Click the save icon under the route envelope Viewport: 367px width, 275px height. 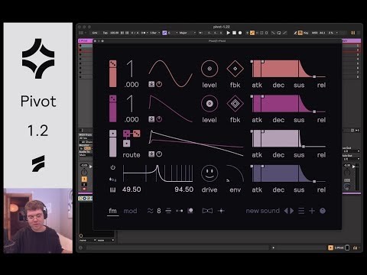click(151, 154)
